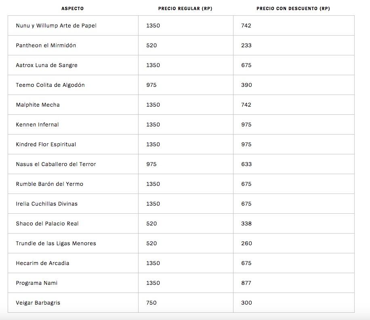The width and height of the screenshot is (370, 320).
Task: Click Irelia Cuchillas Divinas skin name
Action: (x=47, y=204)
